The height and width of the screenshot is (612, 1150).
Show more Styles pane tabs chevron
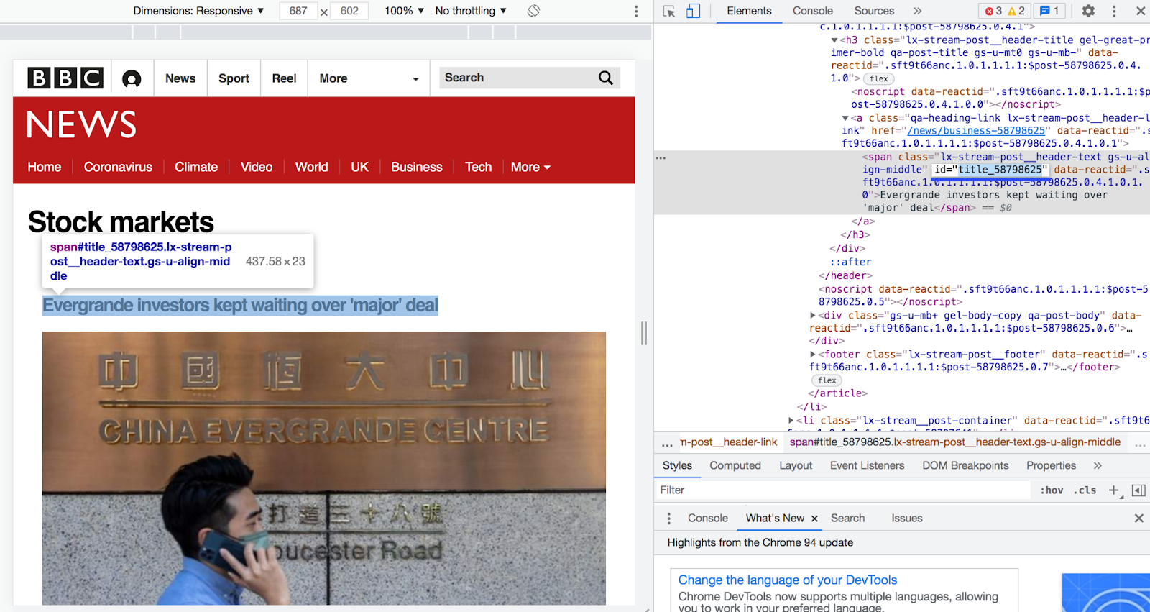tap(1098, 465)
